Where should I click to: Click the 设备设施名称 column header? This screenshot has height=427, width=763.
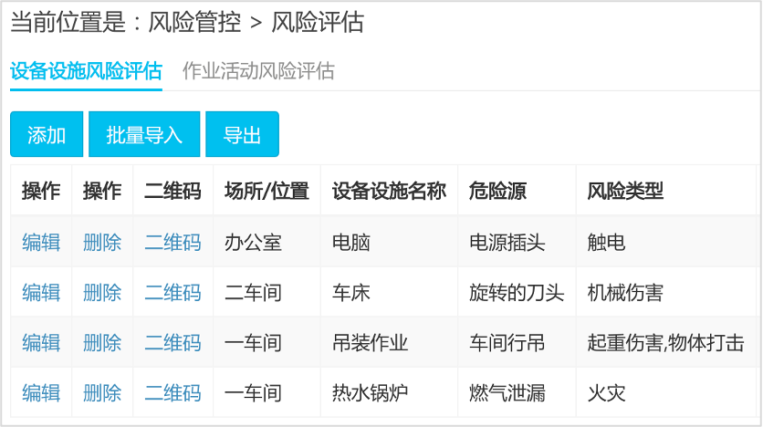389,191
